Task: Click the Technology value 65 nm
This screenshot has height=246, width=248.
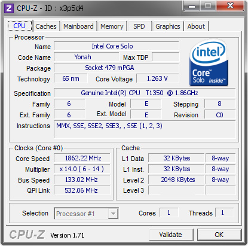Action: point(71,78)
